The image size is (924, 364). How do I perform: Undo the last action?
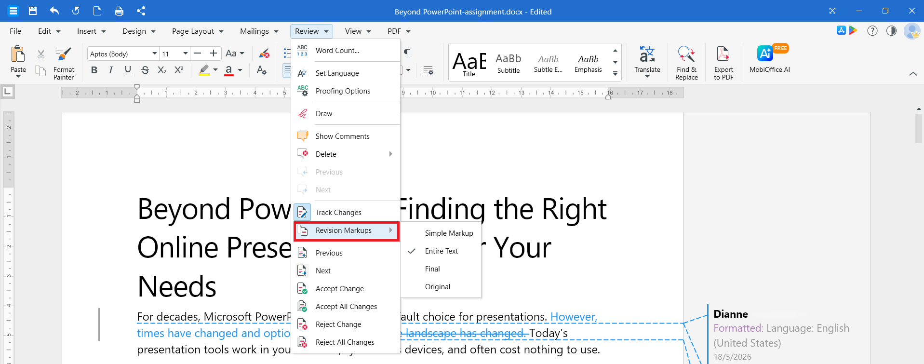(x=54, y=11)
